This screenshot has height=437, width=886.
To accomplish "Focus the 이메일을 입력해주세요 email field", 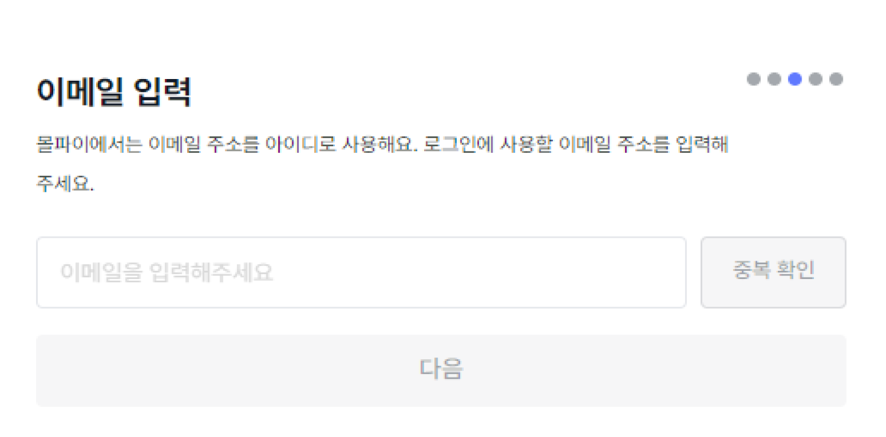I will click(361, 272).
